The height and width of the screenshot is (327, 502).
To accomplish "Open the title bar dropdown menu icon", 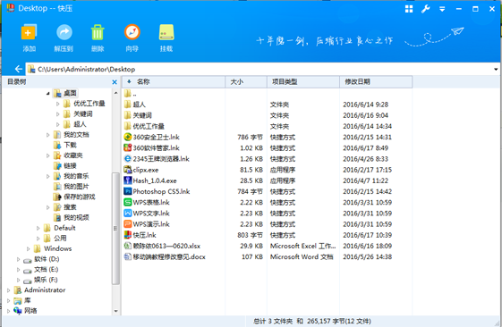I will tap(442, 9).
